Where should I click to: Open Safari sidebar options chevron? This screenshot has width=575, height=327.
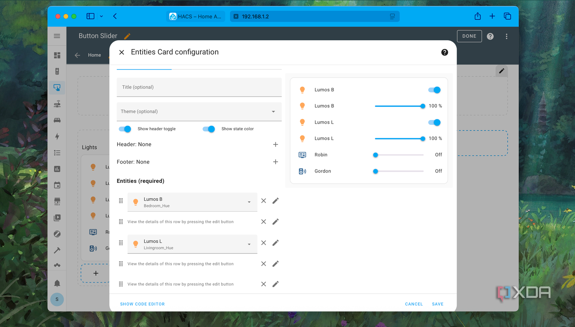coord(101,16)
